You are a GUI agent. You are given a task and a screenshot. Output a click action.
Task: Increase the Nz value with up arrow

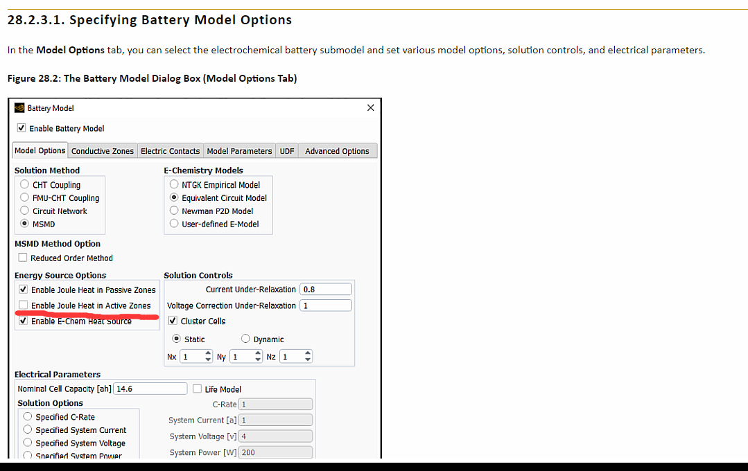coord(308,353)
